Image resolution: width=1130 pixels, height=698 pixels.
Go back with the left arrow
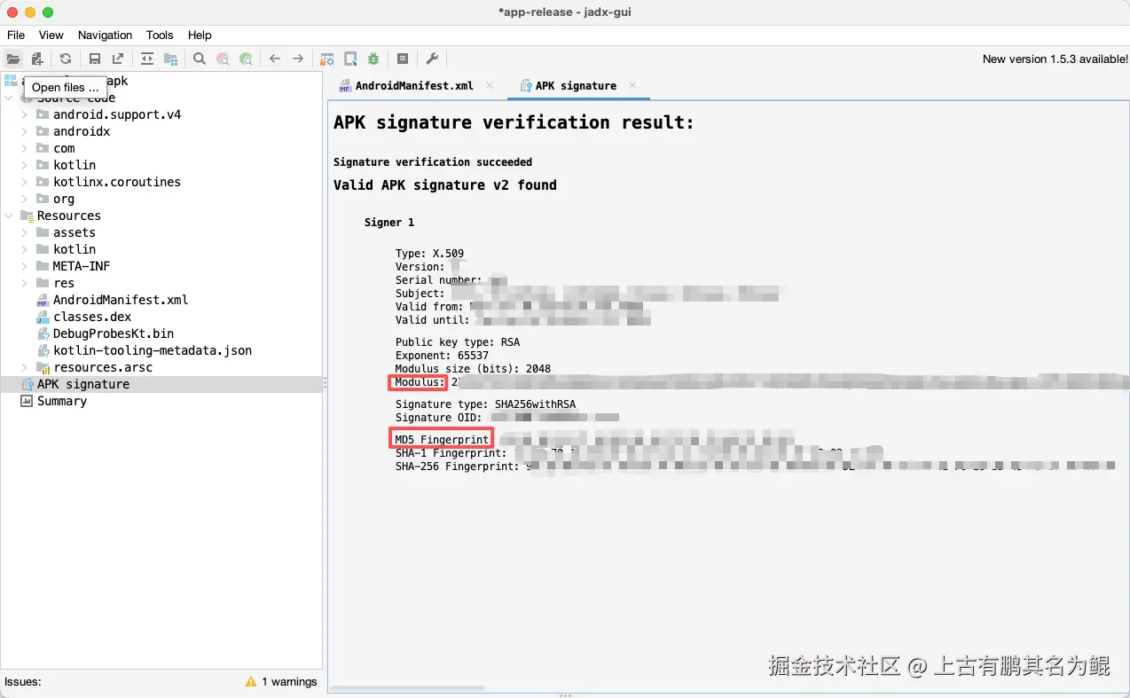pos(275,59)
